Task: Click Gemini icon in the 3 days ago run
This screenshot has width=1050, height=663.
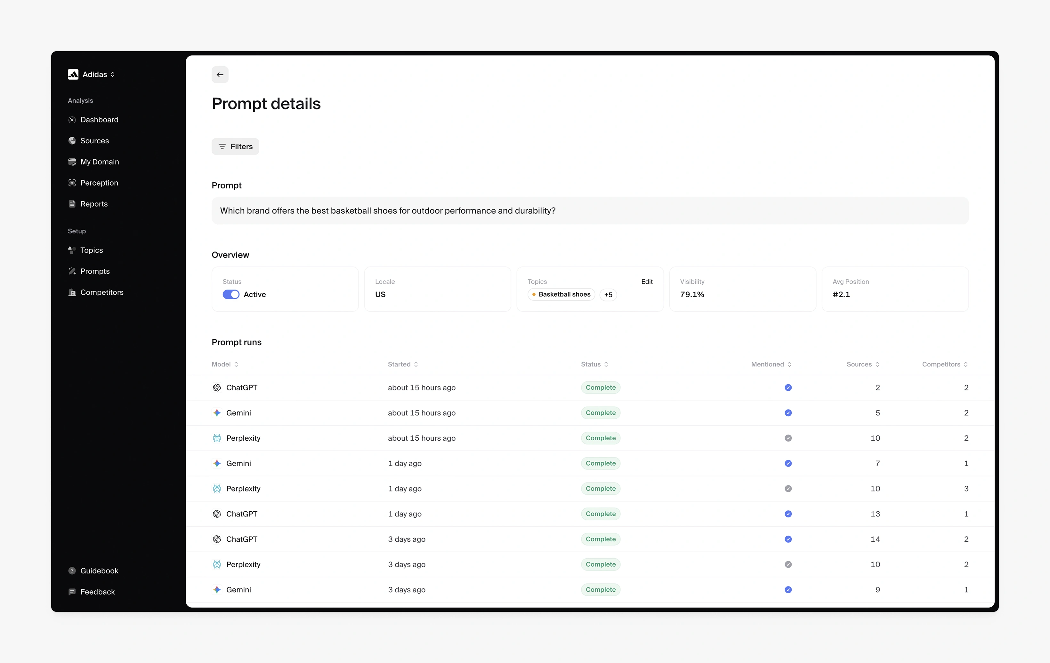Action: point(217,590)
